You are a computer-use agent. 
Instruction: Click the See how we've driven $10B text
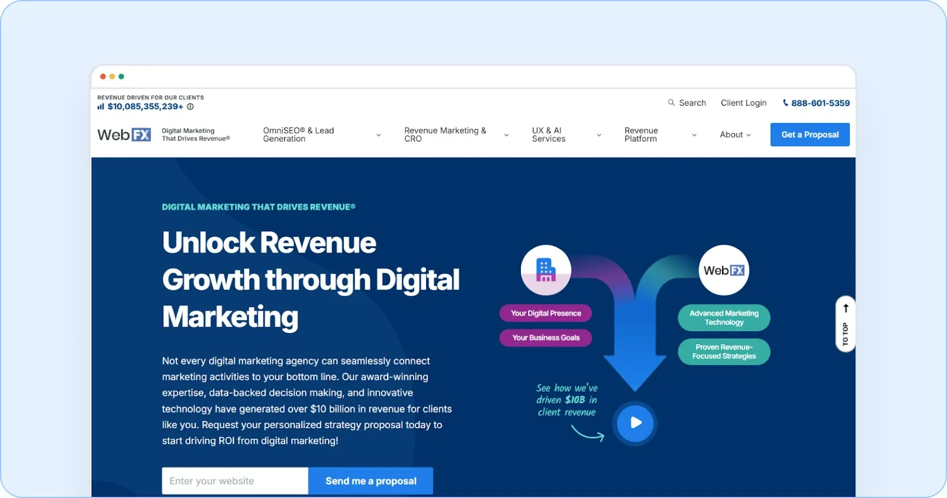567,400
